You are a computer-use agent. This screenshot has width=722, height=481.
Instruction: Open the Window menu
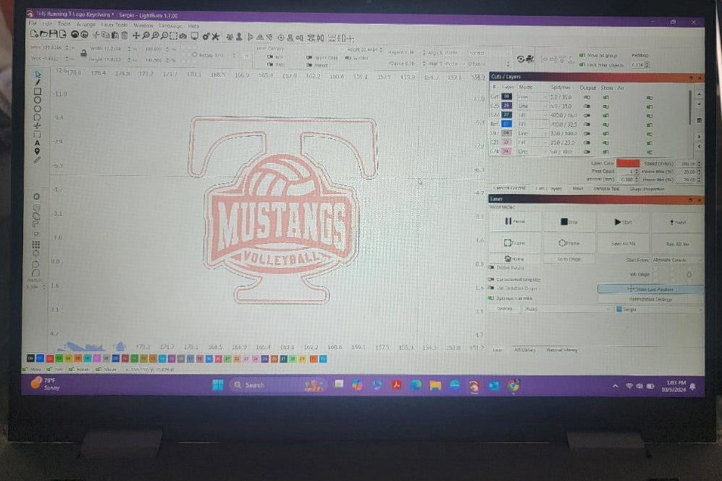tap(143, 25)
